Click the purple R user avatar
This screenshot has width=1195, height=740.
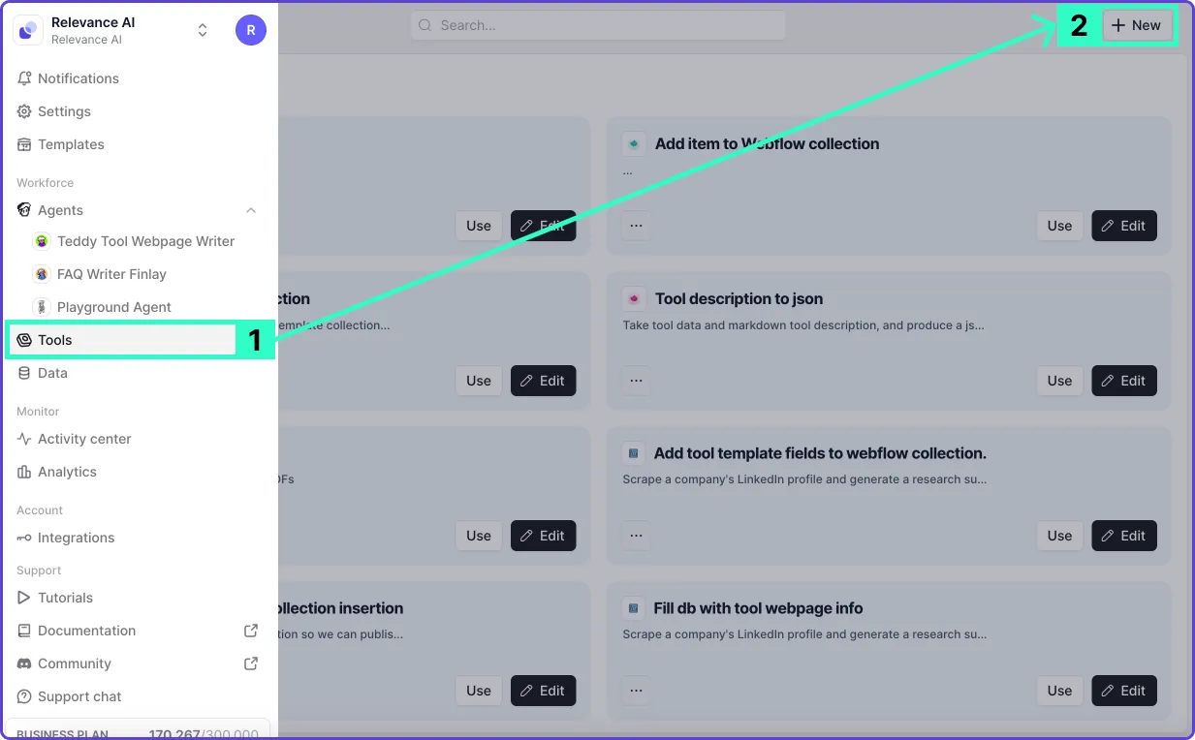(x=251, y=30)
